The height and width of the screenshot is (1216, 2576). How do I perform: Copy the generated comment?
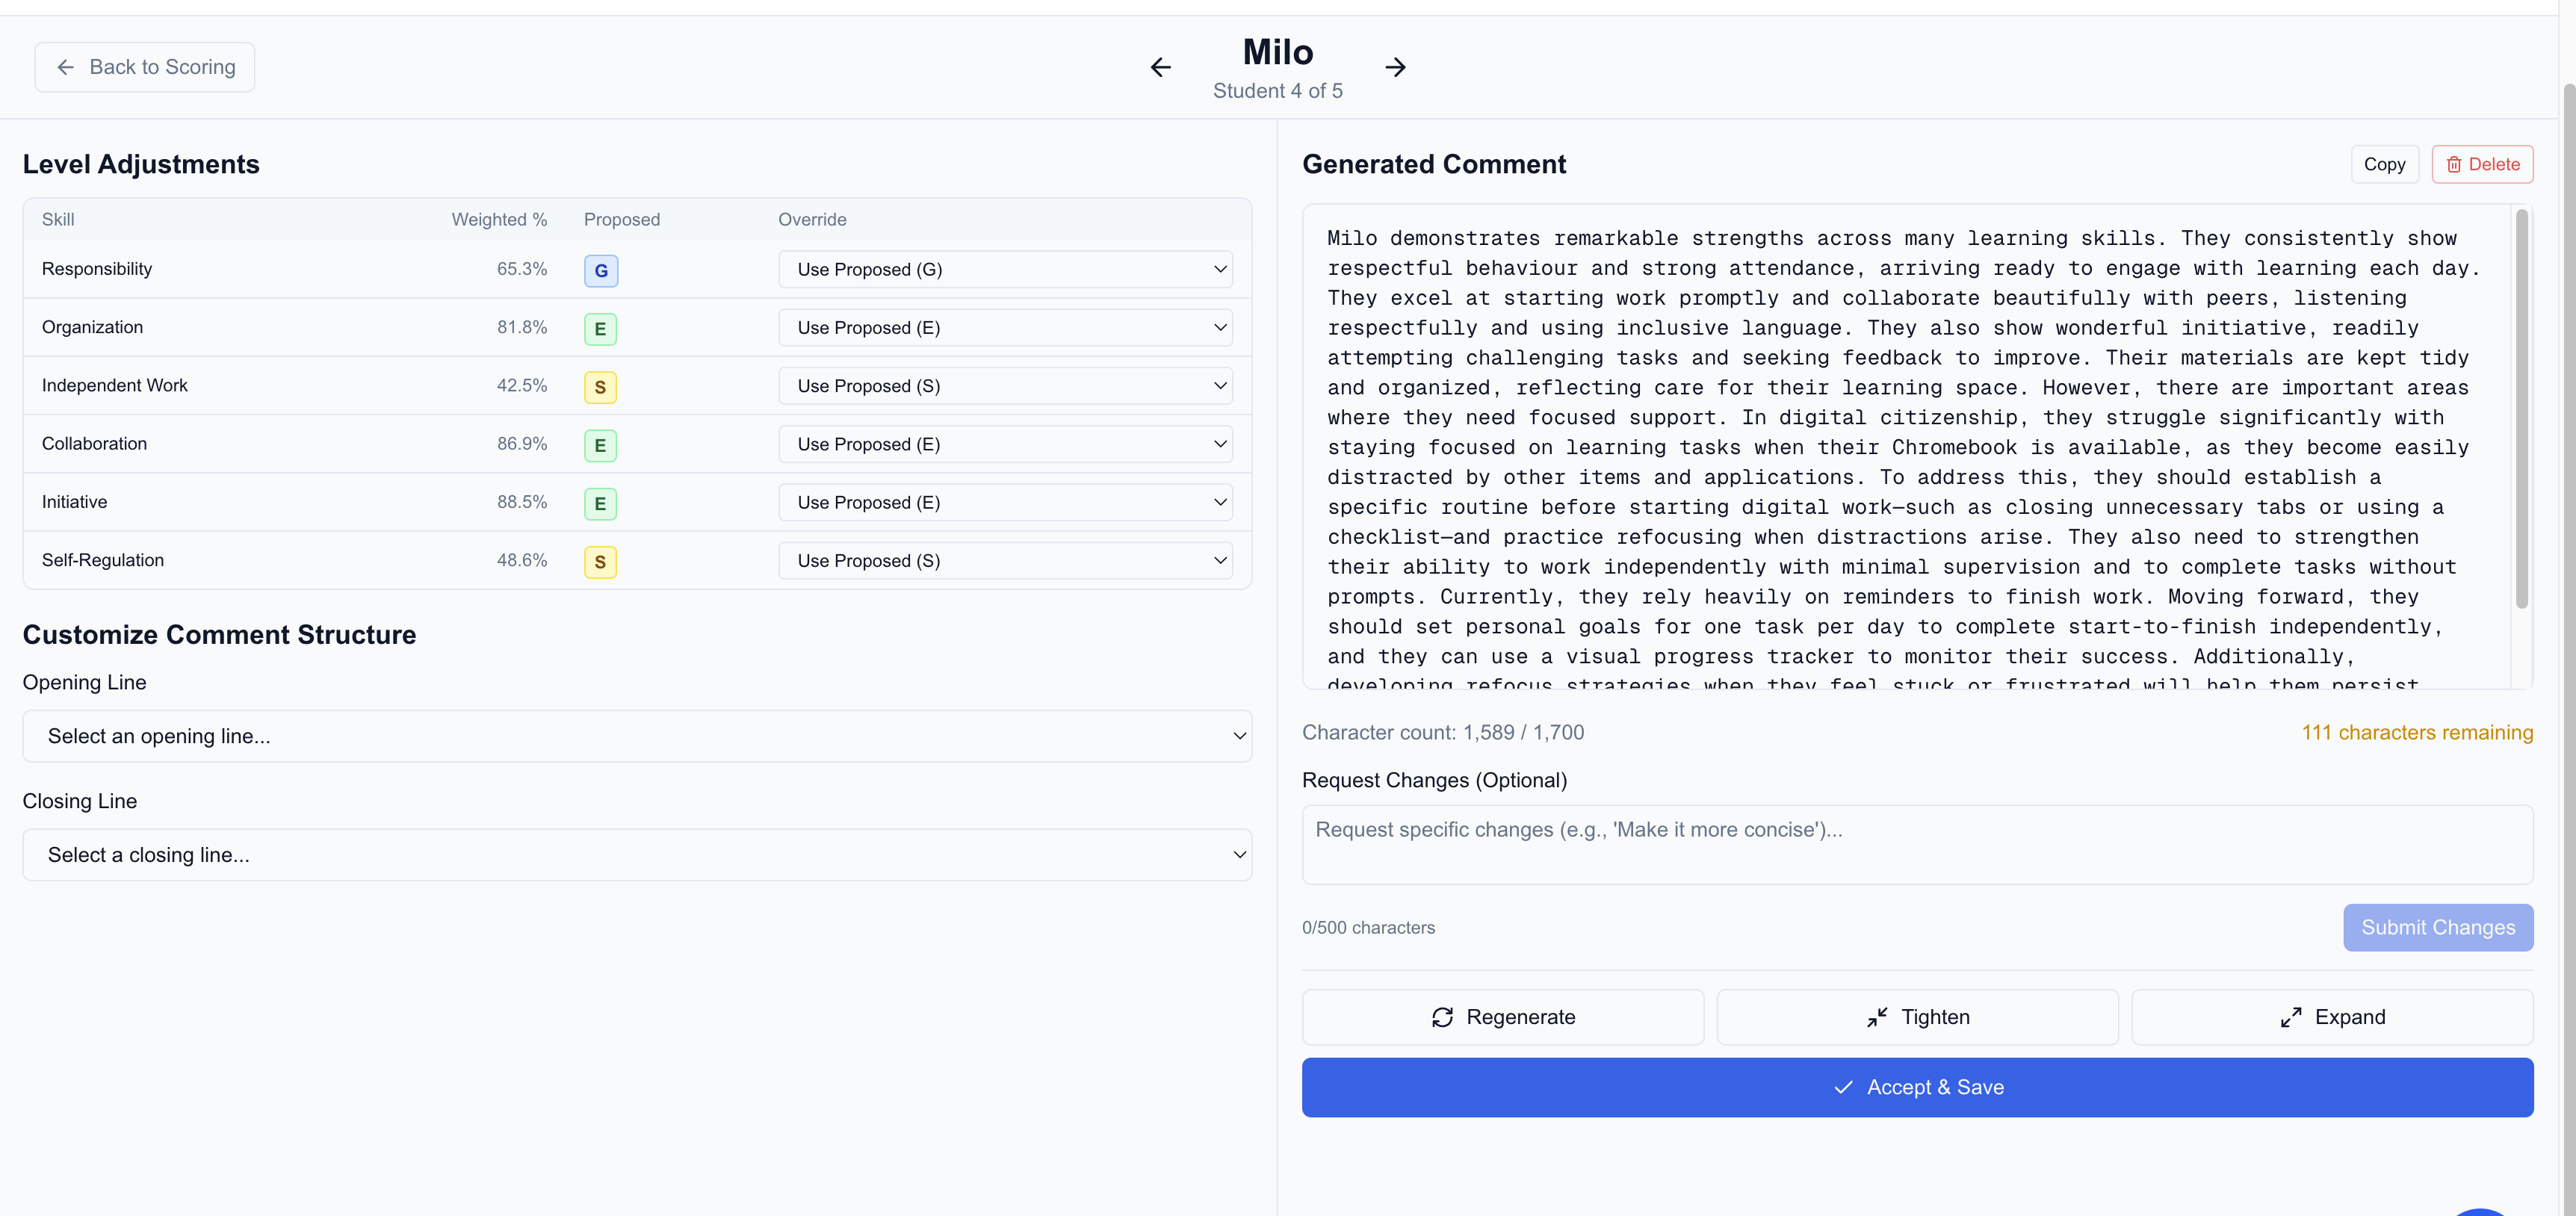[2384, 164]
